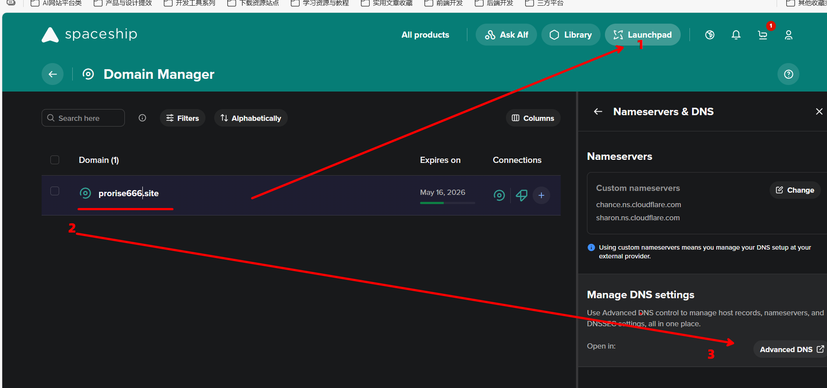
Task: Select the prorise666.site row checkbox
Action: (55, 191)
